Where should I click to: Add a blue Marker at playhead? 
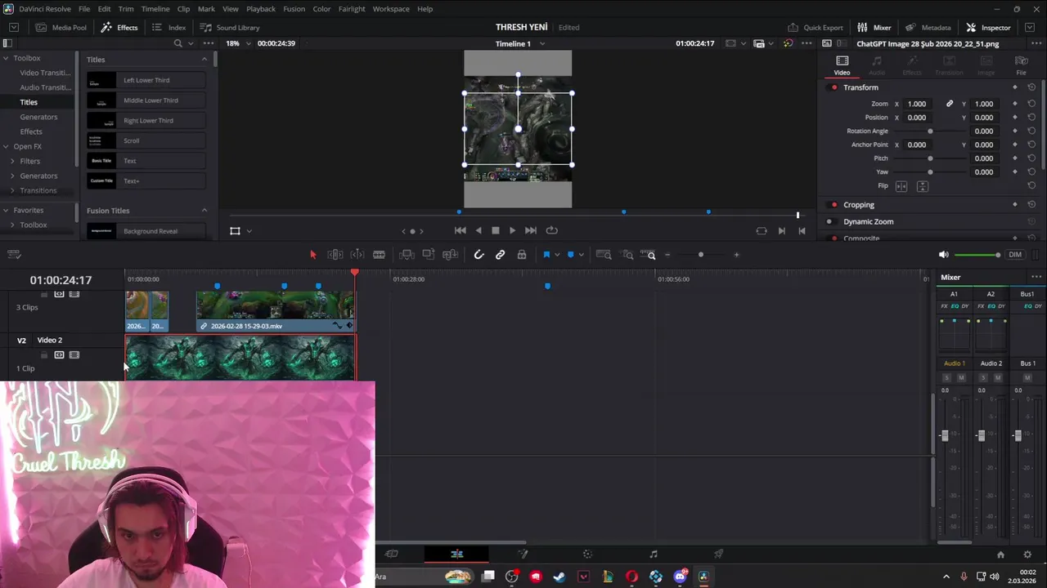[571, 255]
